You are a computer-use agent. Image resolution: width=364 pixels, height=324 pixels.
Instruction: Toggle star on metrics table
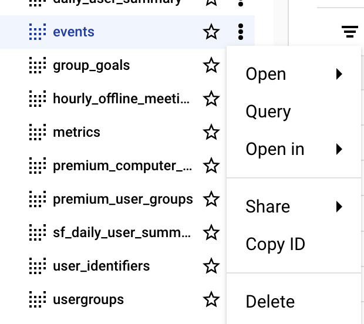[211, 132]
